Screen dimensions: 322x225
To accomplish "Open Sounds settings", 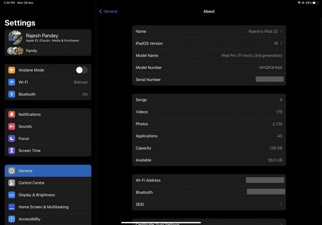I will click(48, 126).
